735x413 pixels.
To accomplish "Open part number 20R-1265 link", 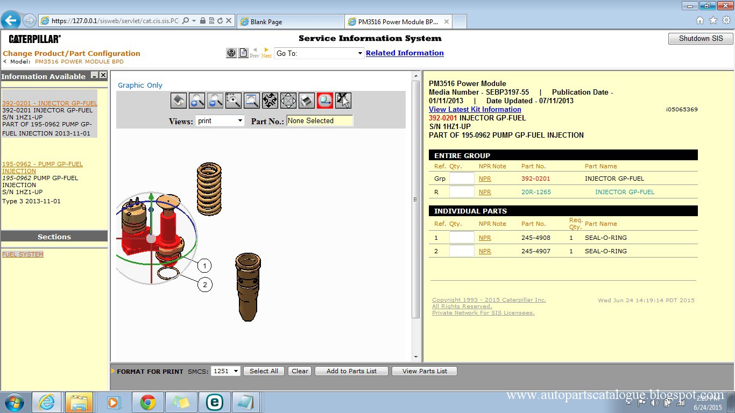I will (x=536, y=192).
